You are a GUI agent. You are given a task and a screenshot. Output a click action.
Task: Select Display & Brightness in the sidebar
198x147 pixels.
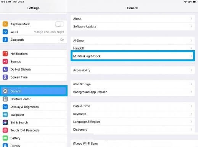[34, 107]
